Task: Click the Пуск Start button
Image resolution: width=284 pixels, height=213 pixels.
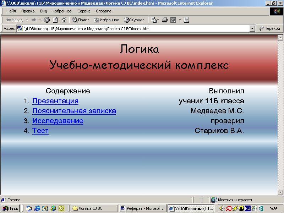Action: [11, 208]
